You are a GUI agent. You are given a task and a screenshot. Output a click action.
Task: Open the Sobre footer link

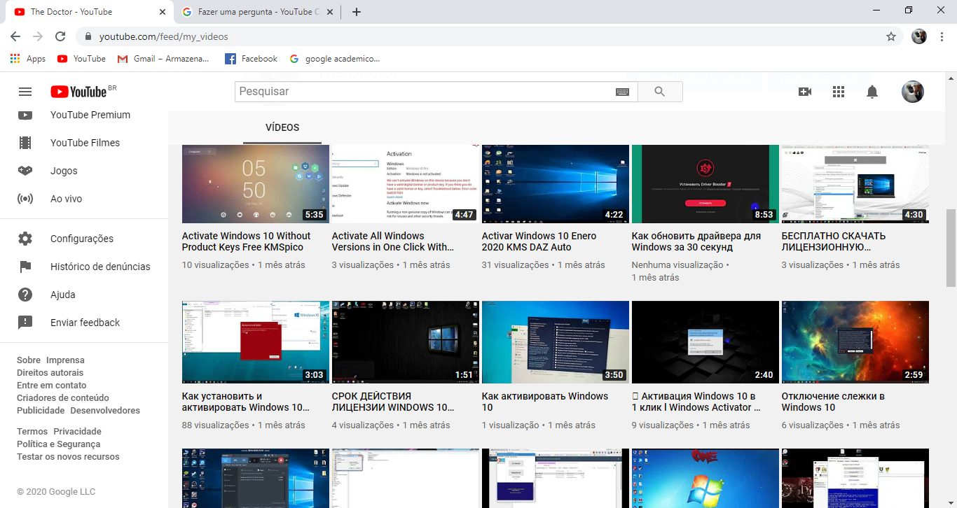pyautogui.click(x=29, y=360)
